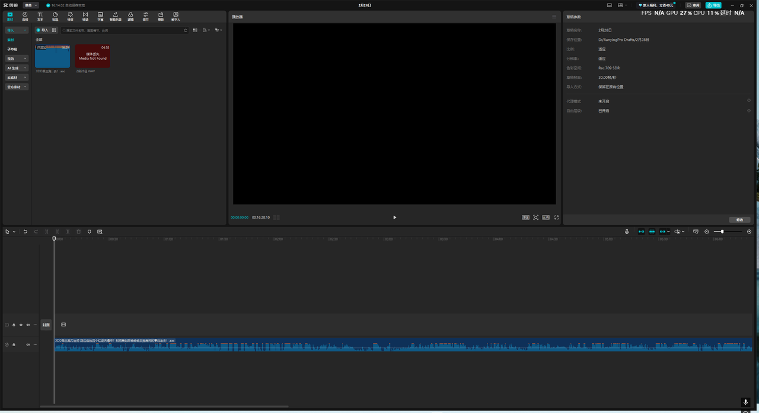Open the player 原画 quality button
Viewport: 759px width, 413px height.
click(x=525, y=217)
